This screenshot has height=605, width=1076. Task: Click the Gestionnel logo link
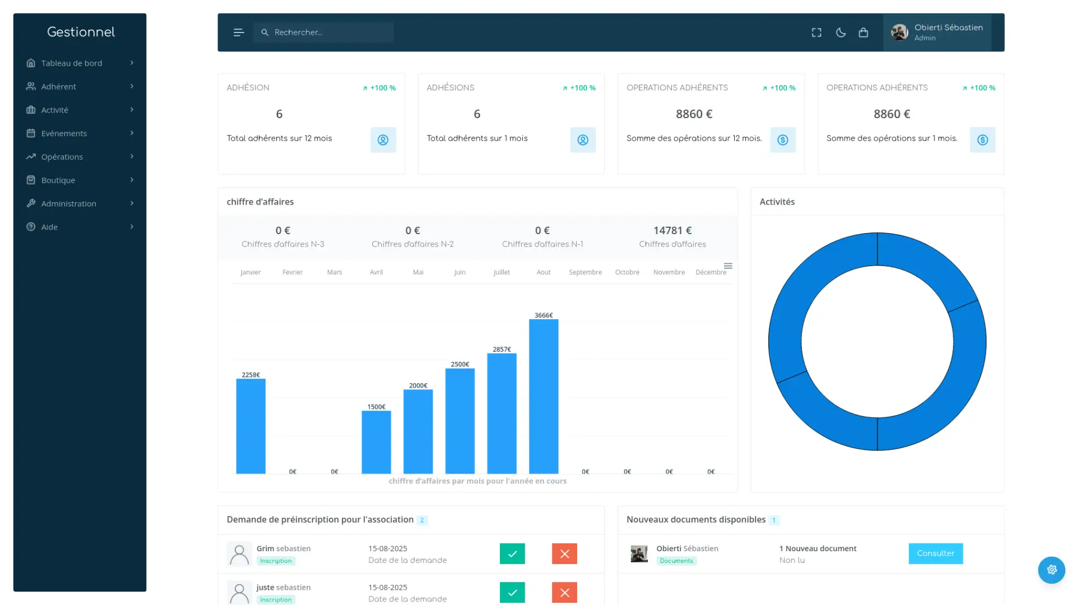(x=81, y=32)
